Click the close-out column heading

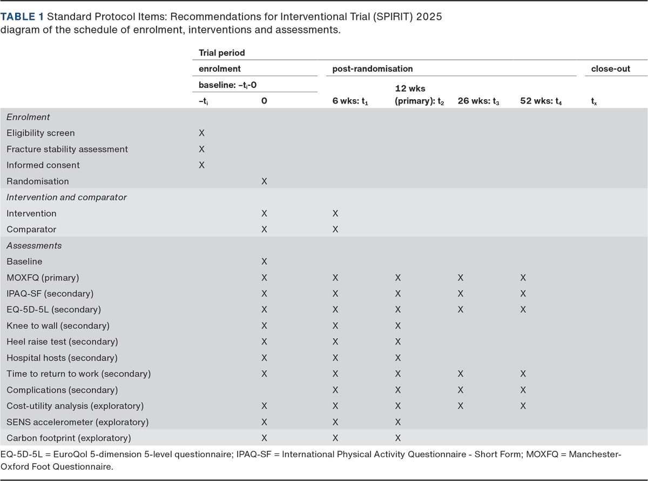tap(610, 69)
